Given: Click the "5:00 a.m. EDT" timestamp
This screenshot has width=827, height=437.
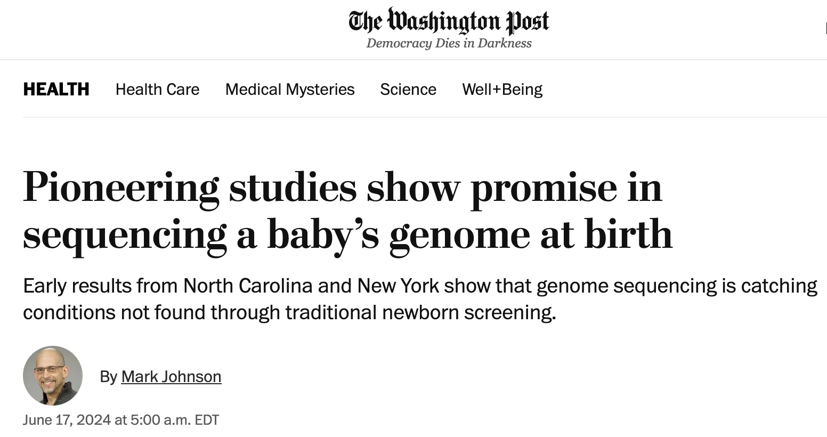Looking at the screenshot, I should [x=175, y=420].
